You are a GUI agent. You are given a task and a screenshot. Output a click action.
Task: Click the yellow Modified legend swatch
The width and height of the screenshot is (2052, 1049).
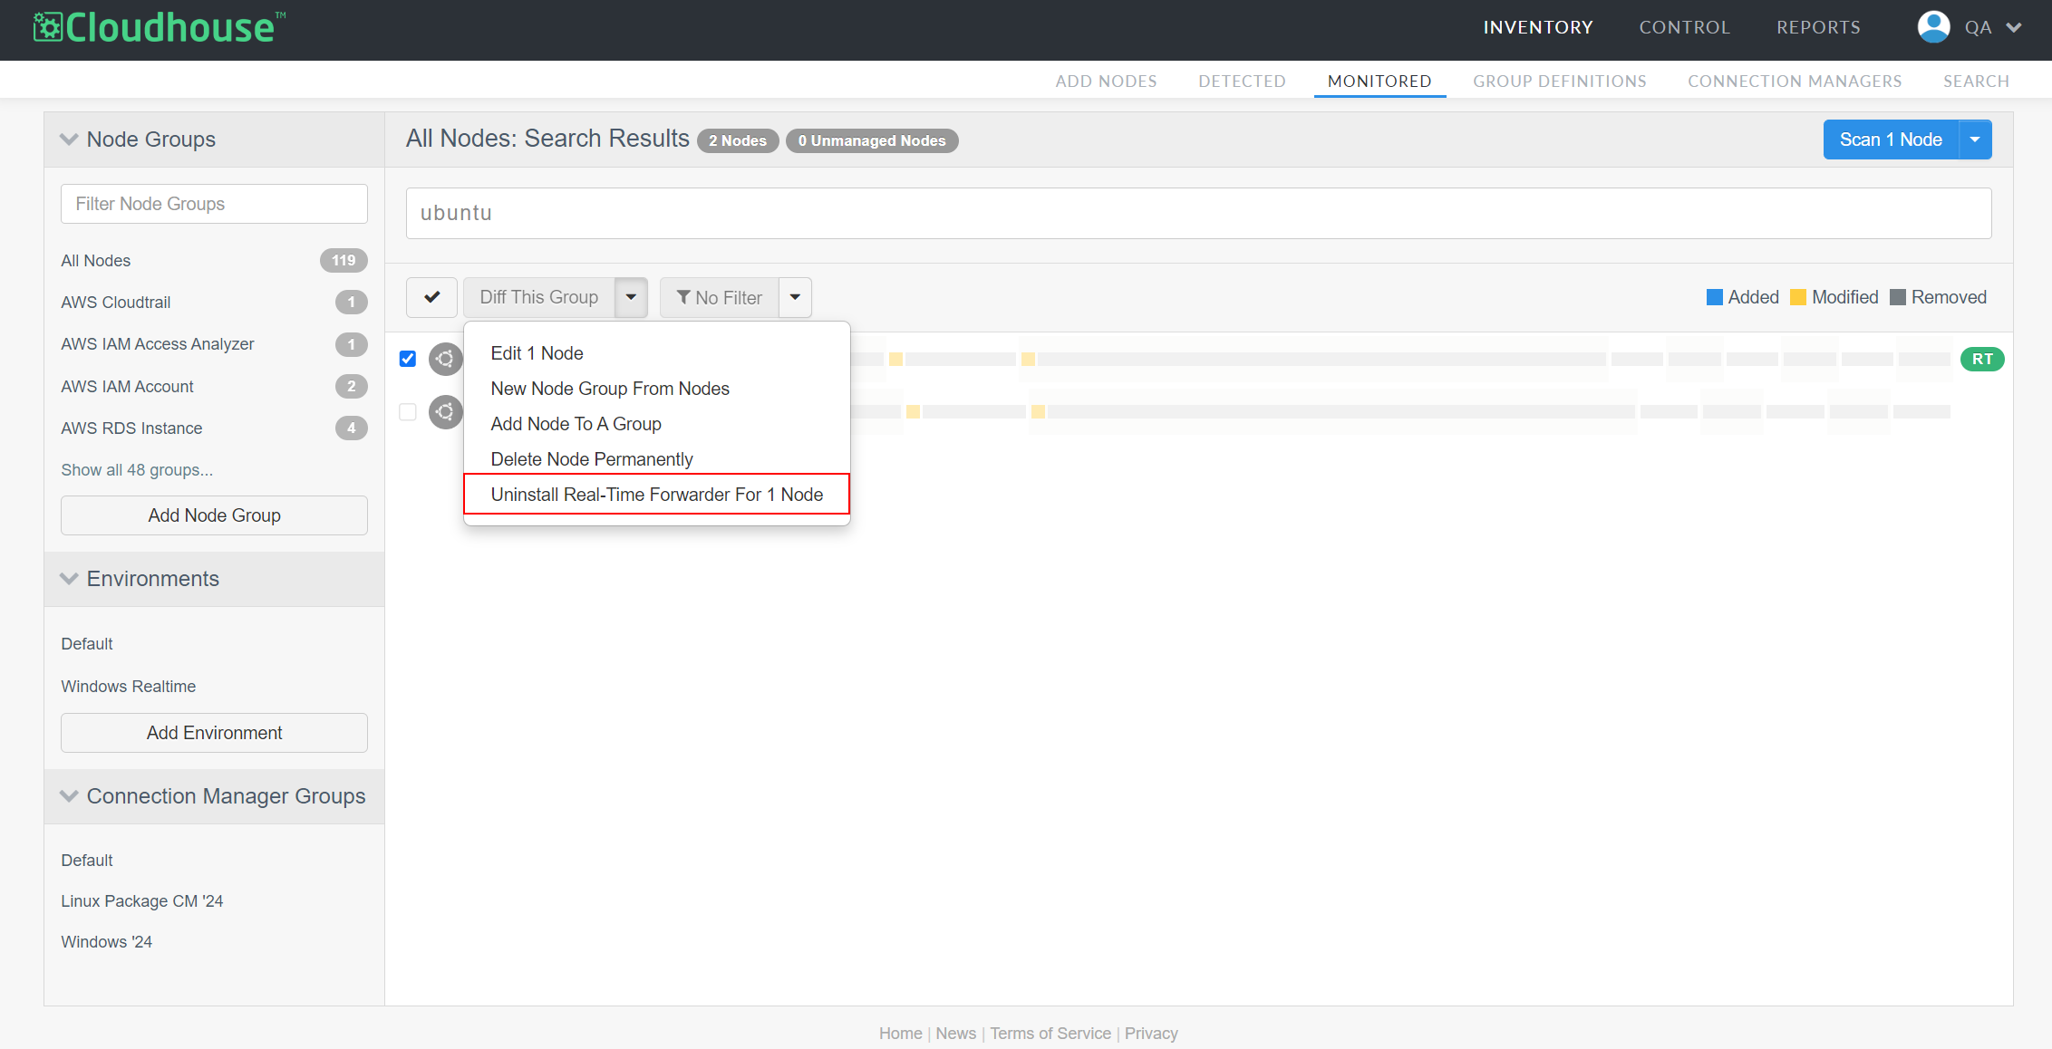1798,297
